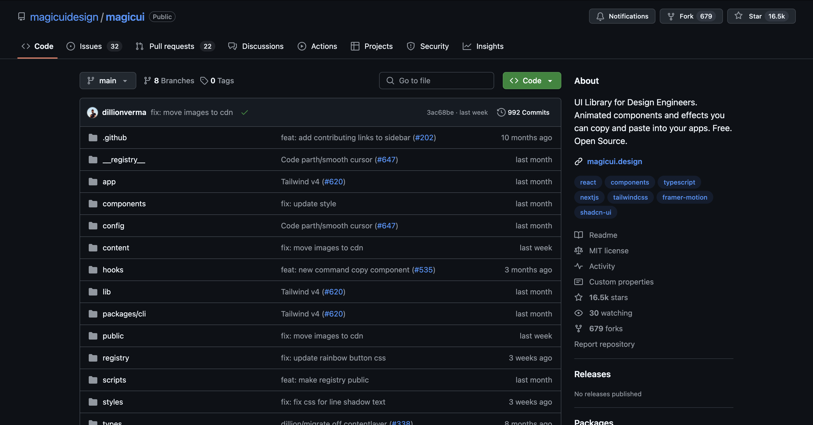Go to the Discussions tab
The image size is (813, 425).
256,46
